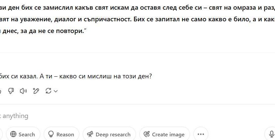The image size is (275, 140).
Task: Enable the Reason mode label
Action: 65,135
